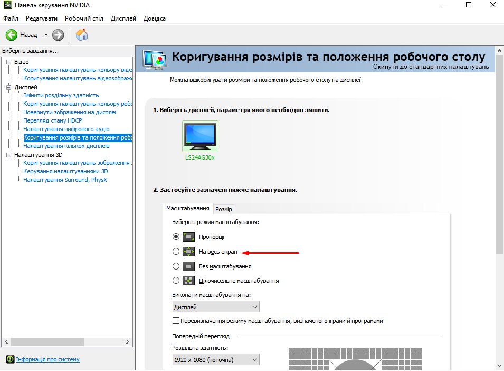Select Цілочисельне масштабування radio option

176,281
